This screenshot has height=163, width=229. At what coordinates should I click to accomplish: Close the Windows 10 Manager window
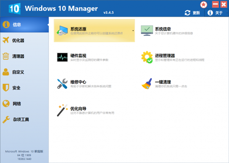click(x=224, y=4)
